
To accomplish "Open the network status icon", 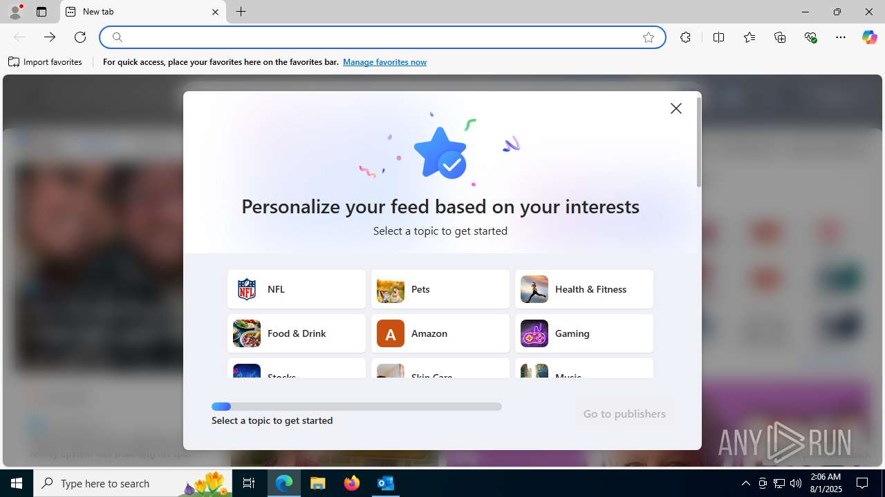I will pyautogui.click(x=779, y=483).
